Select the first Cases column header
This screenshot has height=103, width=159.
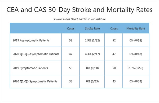click(71, 28)
